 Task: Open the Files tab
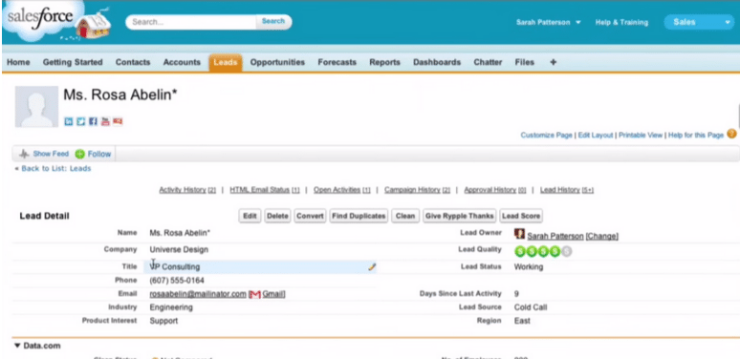pyautogui.click(x=525, y=62)
